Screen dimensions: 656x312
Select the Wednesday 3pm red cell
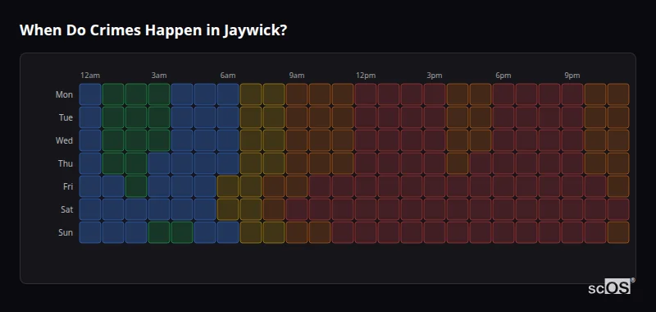click(435, 140)
